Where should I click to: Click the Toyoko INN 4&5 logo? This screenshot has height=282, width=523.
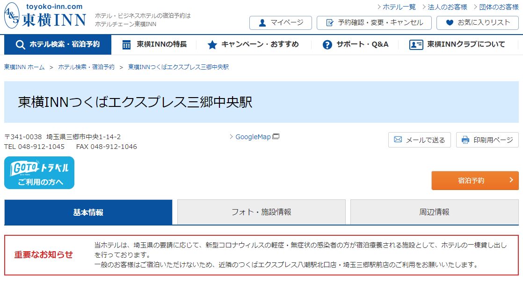coord(12,15)
